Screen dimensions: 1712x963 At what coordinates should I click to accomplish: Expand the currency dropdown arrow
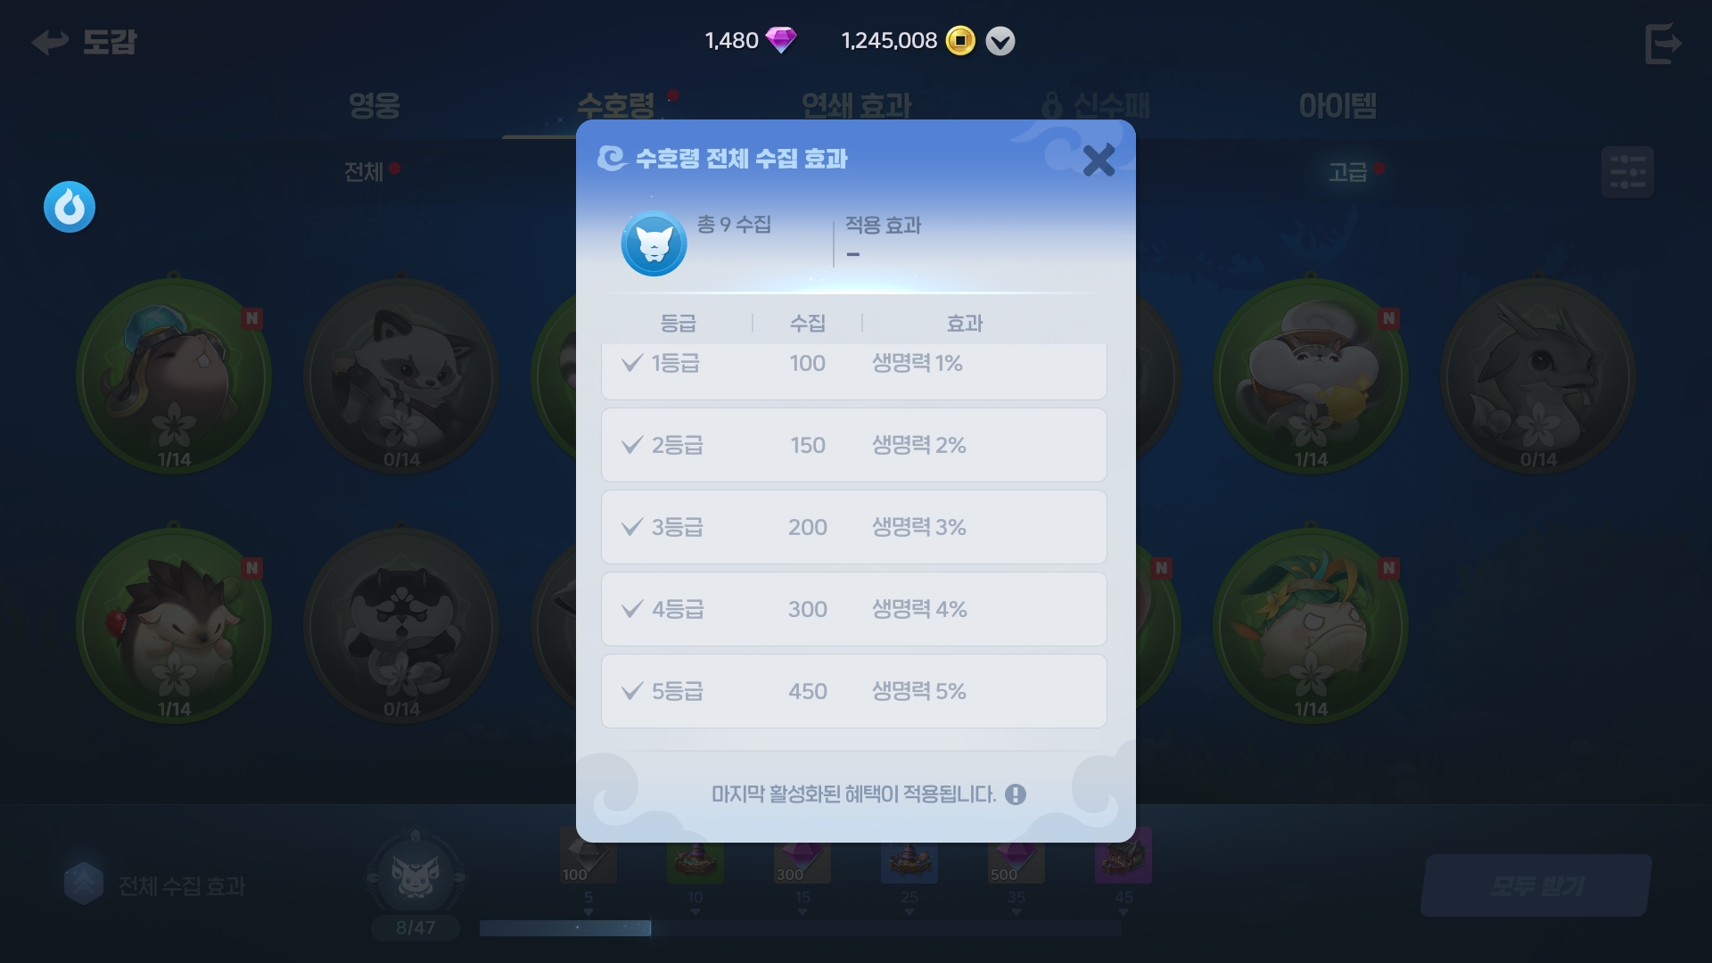click(1000, 41)
